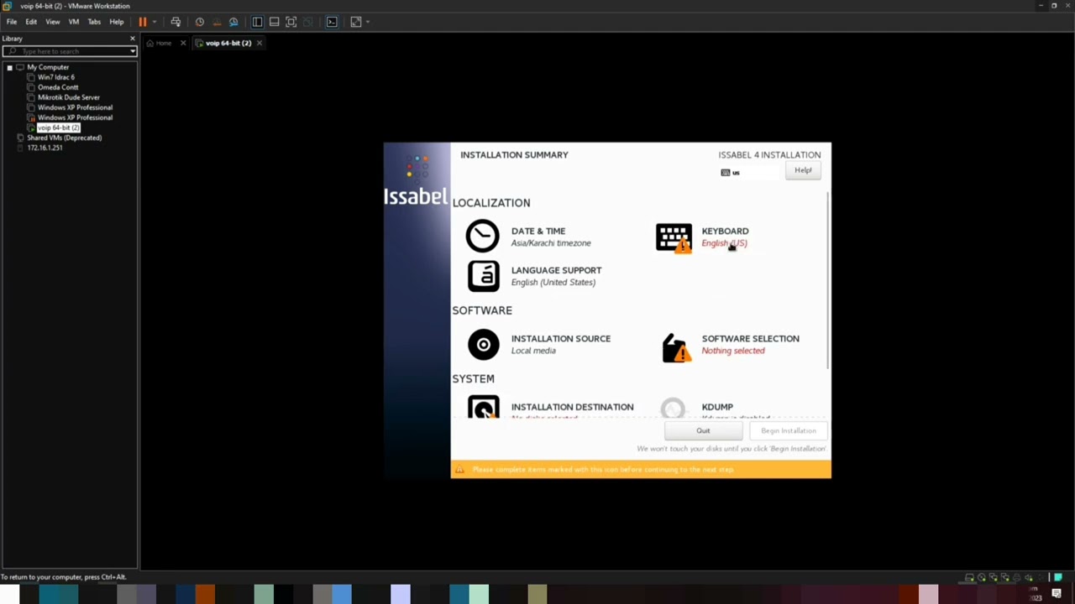Viewport: 1075px width, 604px height.
Task: Select voip 64-bit (2) in the library
Action: (x=58, y=128)
